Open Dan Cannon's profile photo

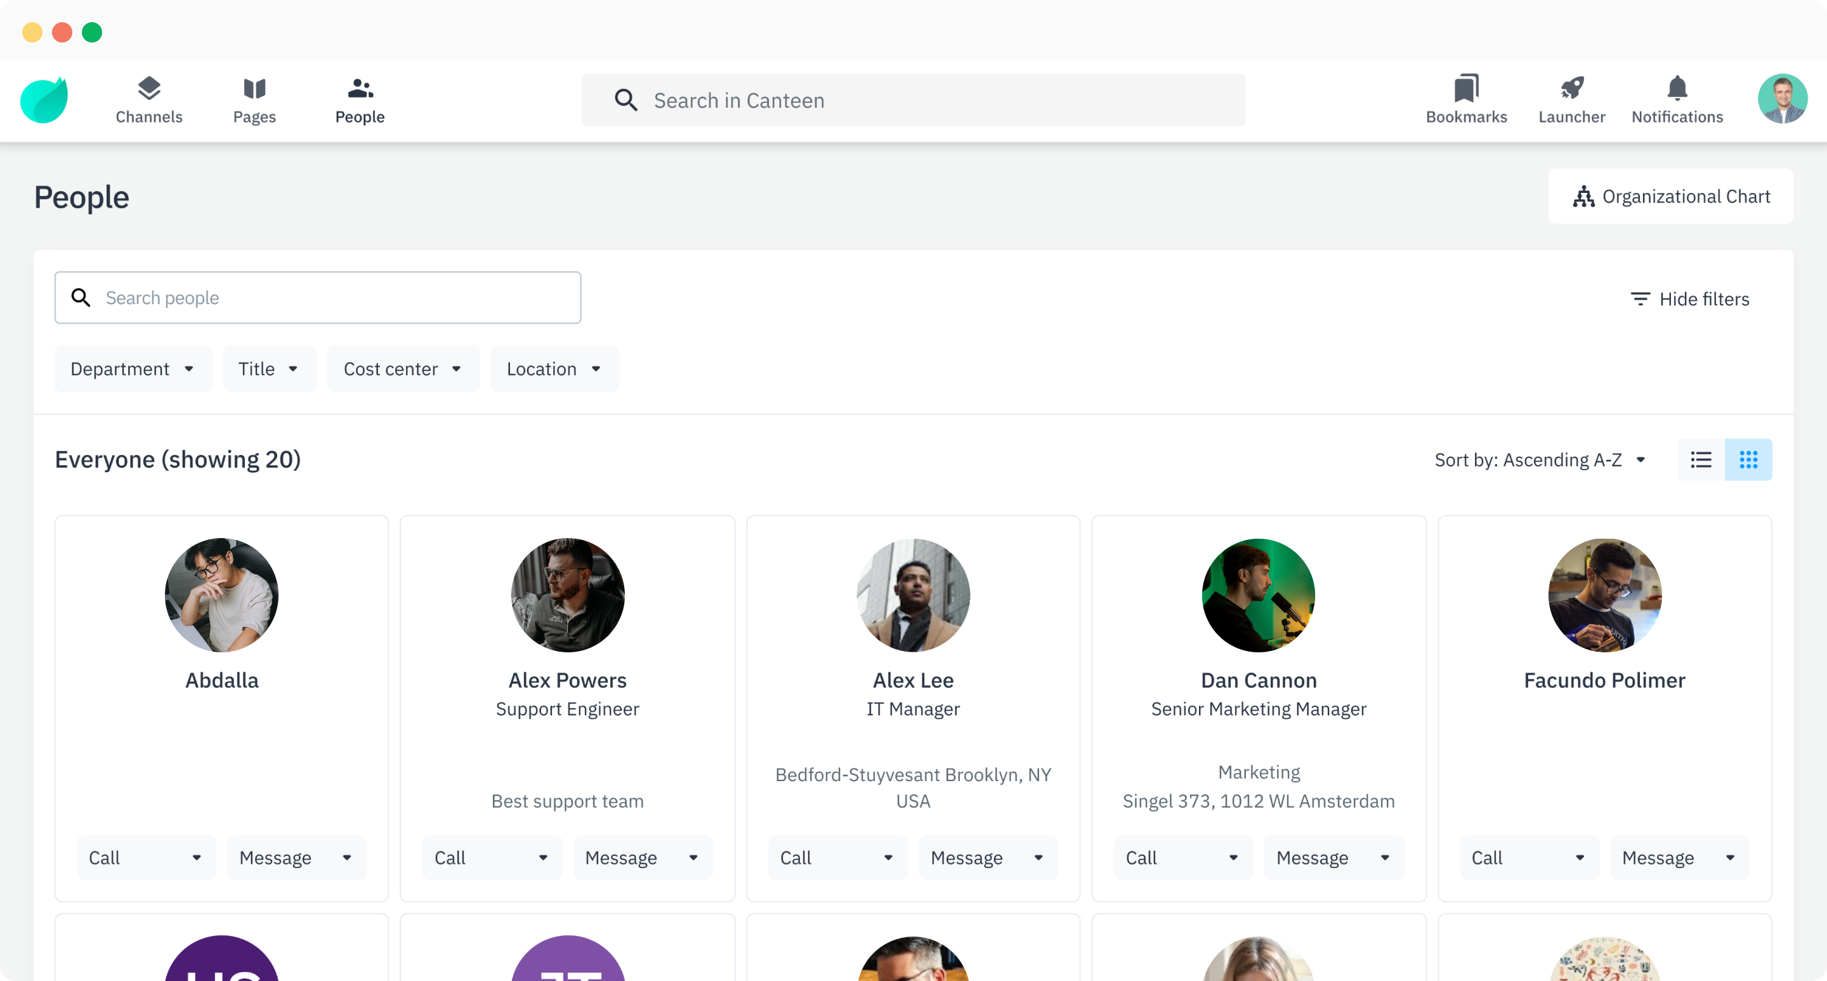pyautogui.click(x=1259, y=595)
